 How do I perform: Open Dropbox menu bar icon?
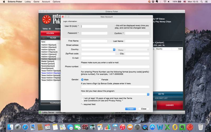coord(153,2)
